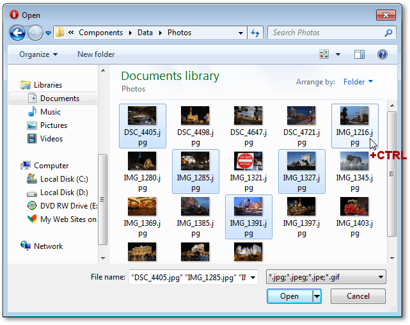
Task: Open the Arrange by Folder dropdown
Action: click(358, 82)
